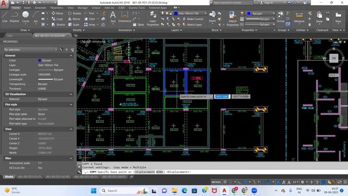The image size is (348, 196).
Task: Click the Group tool
Action: coord(281,17)
